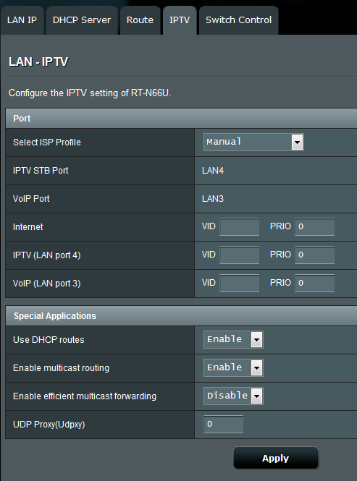Image resolution: width=357 pixels, height=481 pixels.
Task: Click the UDP Proxy (Udpxy) input field
Action: click(x=223, y=425)
